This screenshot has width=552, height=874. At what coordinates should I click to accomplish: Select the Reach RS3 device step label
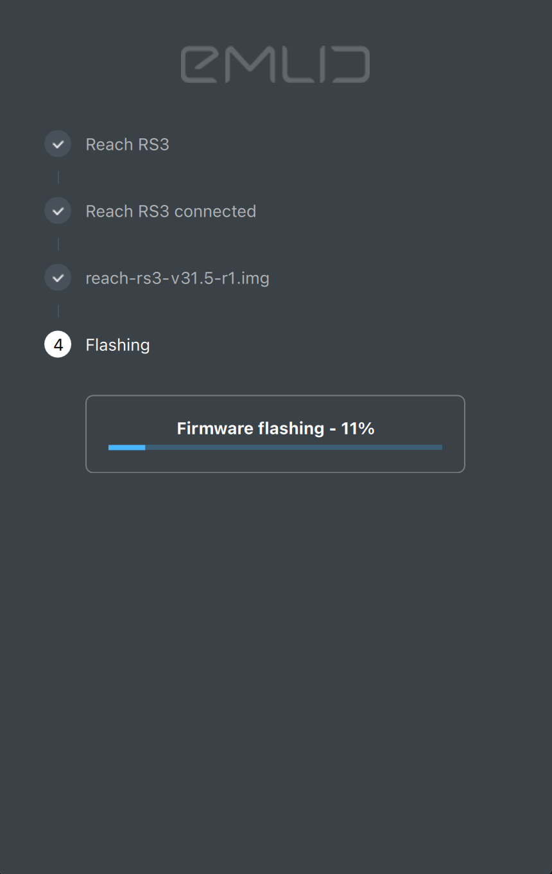[x=127, y=145]
